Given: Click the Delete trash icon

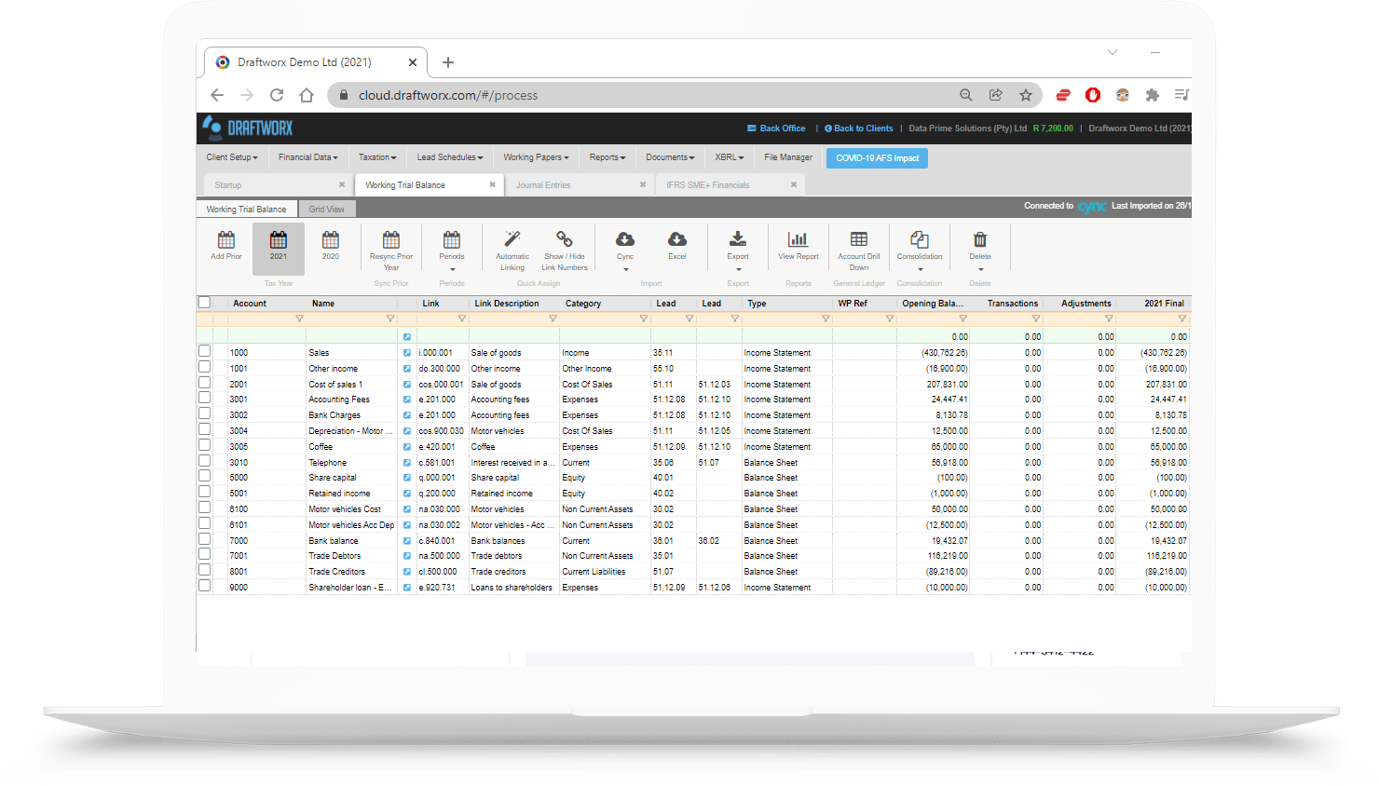Looking at the screenshot, I should 979,240.
